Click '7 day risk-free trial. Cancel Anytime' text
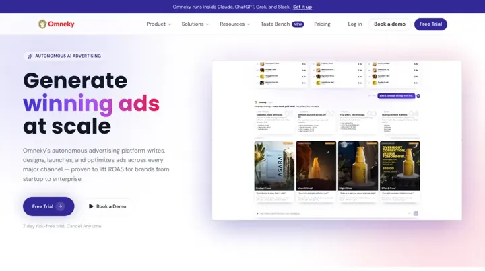 coord(62,226)
